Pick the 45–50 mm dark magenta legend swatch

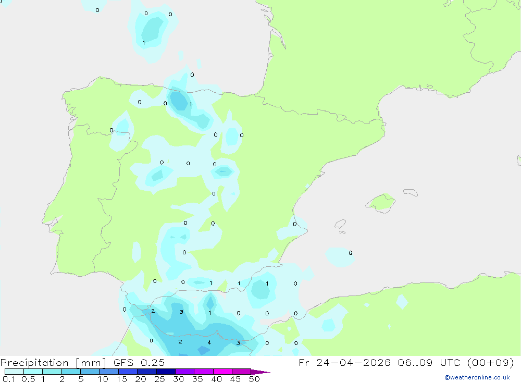[x=241, y=372]
